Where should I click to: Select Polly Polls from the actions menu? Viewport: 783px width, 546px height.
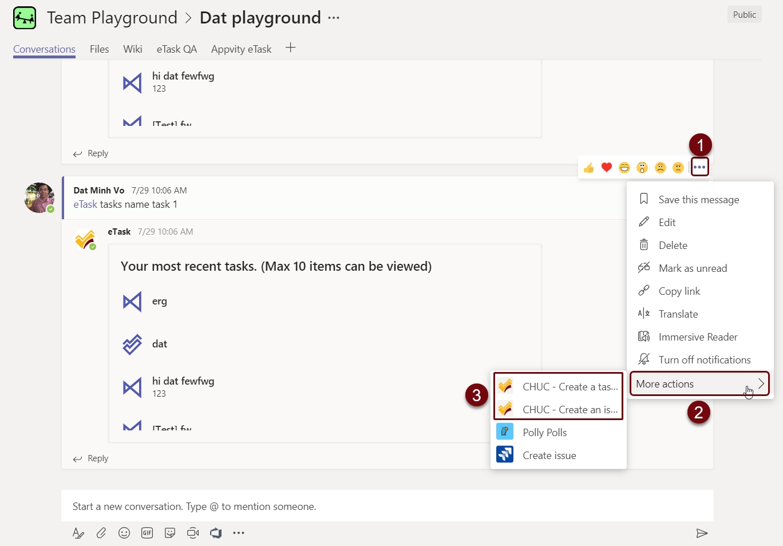(x=544, y=433)
